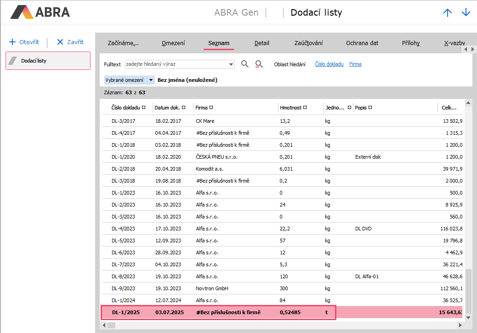
Task: Click the underlined advanced search magnifier icon
Action: point(259,64)
